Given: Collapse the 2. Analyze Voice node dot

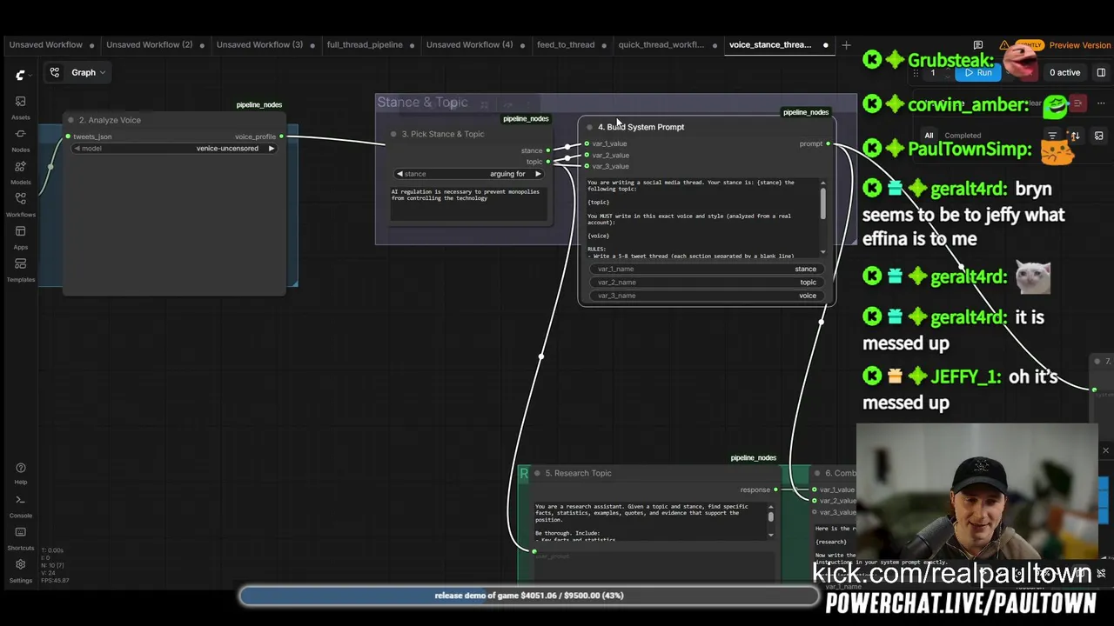Looking at the screenshot, I should point(71,120).
